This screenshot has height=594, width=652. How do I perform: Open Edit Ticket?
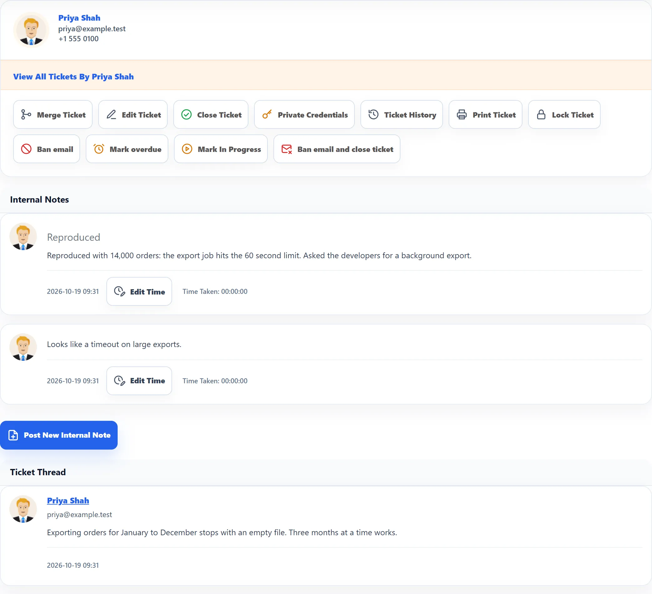click(133, 114)
